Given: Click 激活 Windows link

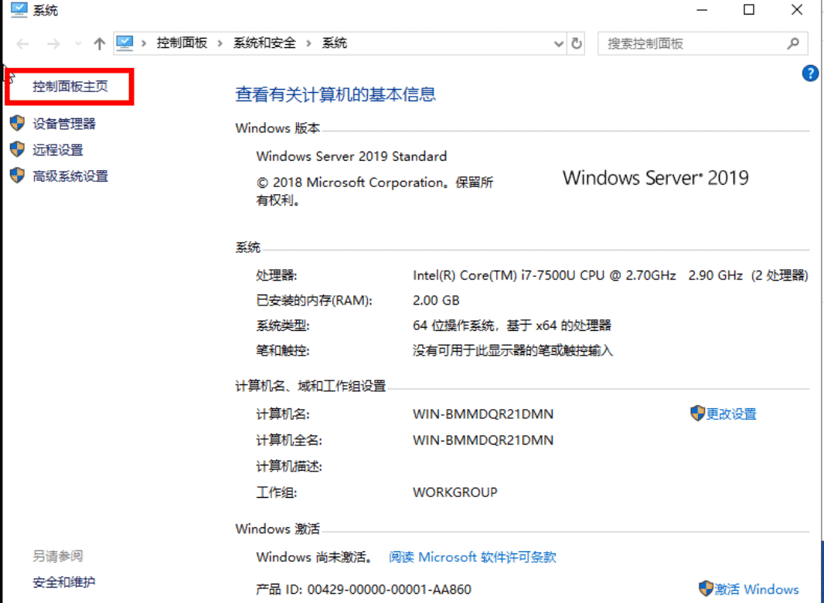Looking at the screenshot, I should [x=757, y=589].
